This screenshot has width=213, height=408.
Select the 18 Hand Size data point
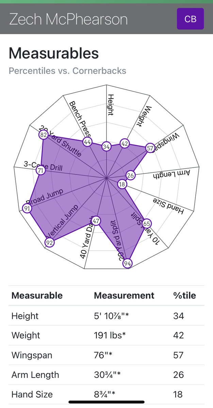(122, 184)
